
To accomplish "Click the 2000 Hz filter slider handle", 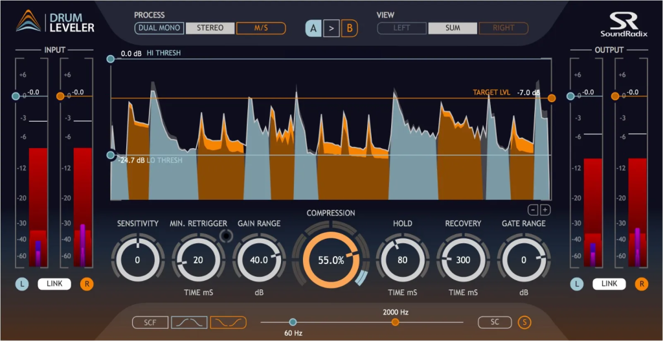I will click(x=395, y=322).
